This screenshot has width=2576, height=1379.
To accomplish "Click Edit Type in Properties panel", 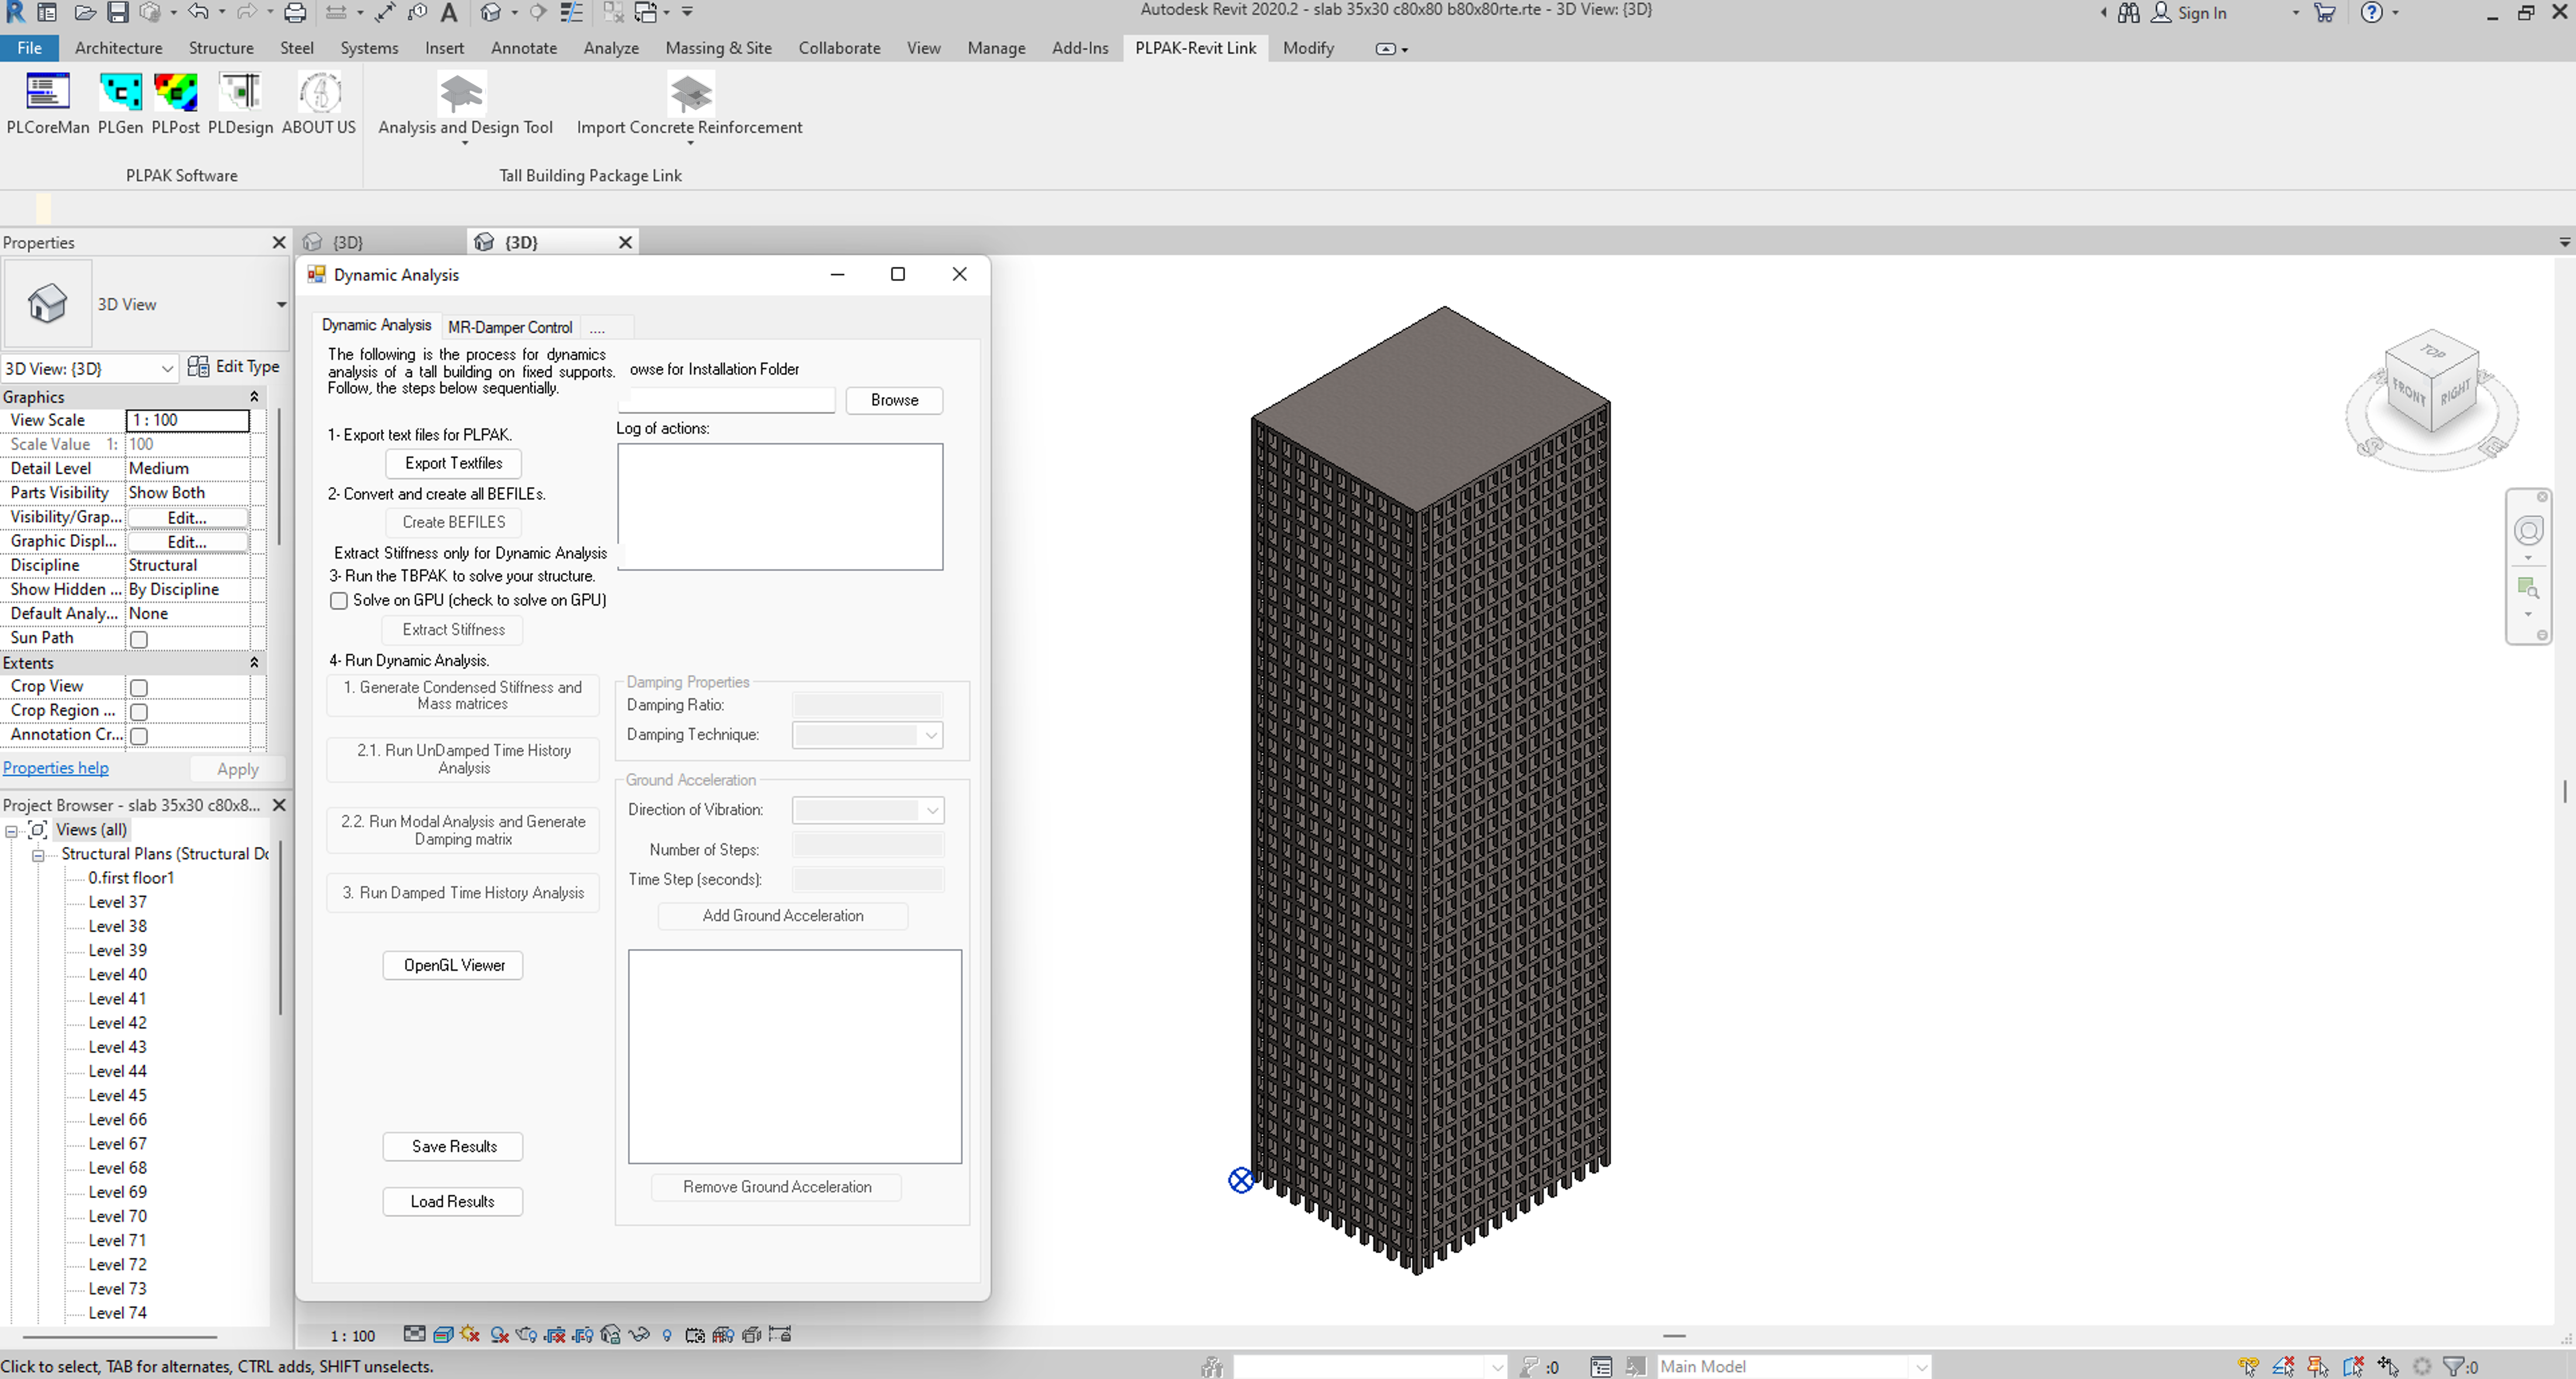I will (234, 367).
